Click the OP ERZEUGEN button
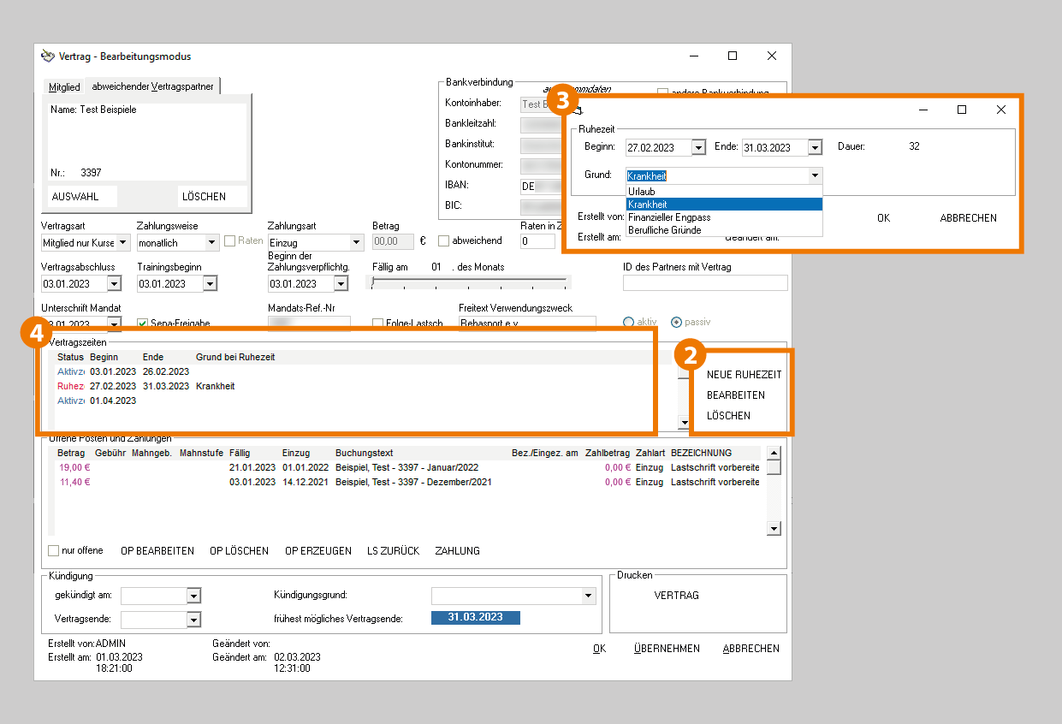This screenshot has height=724, width=1062. coord(317,551)
